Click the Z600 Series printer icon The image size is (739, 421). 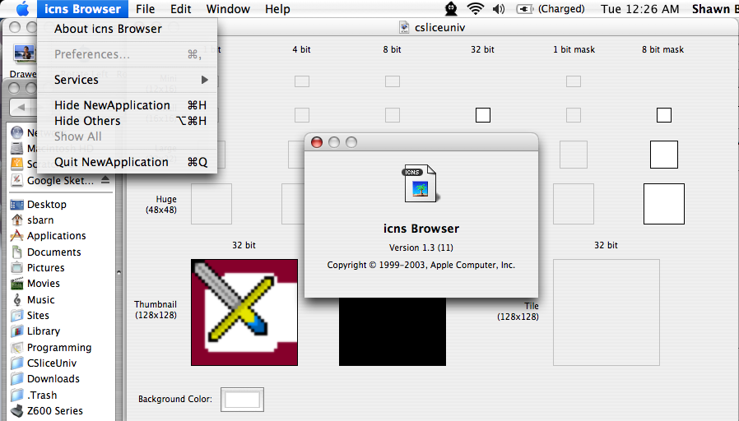[17, 410]
